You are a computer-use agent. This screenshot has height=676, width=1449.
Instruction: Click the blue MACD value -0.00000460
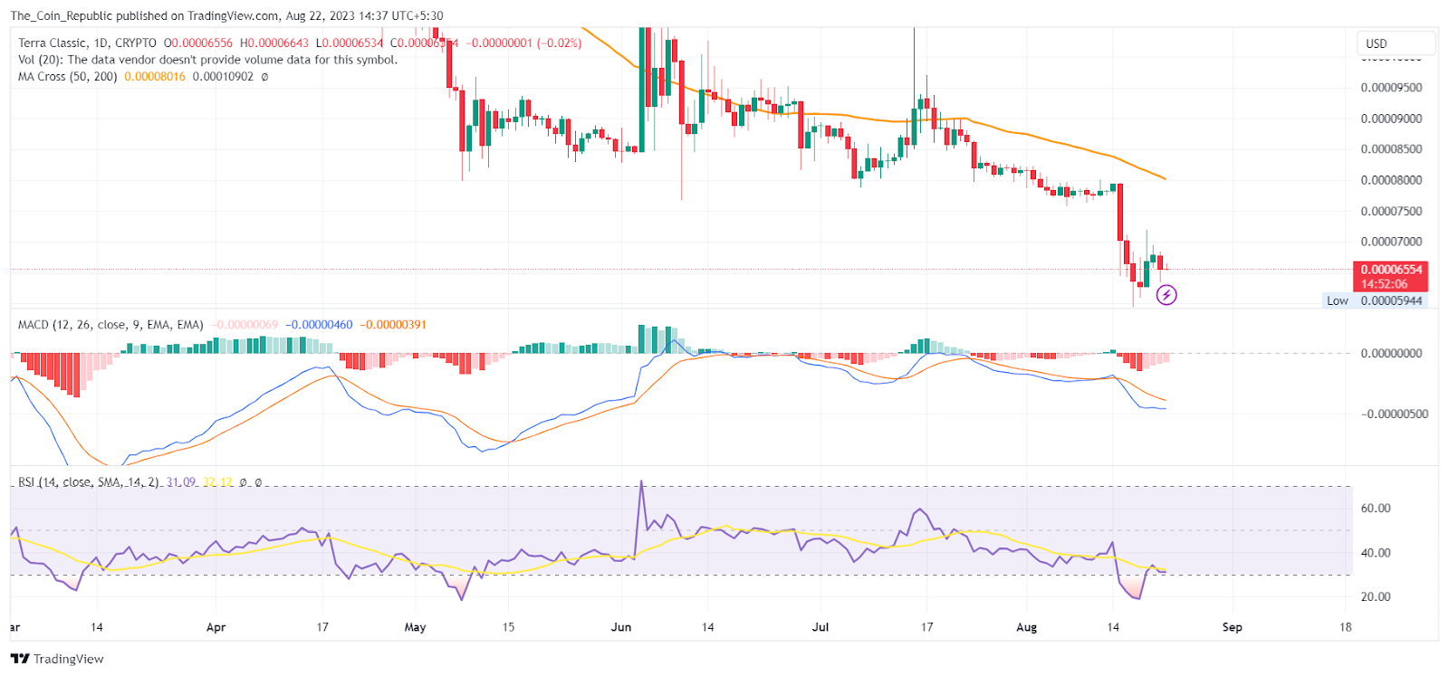tap(319, 325)
